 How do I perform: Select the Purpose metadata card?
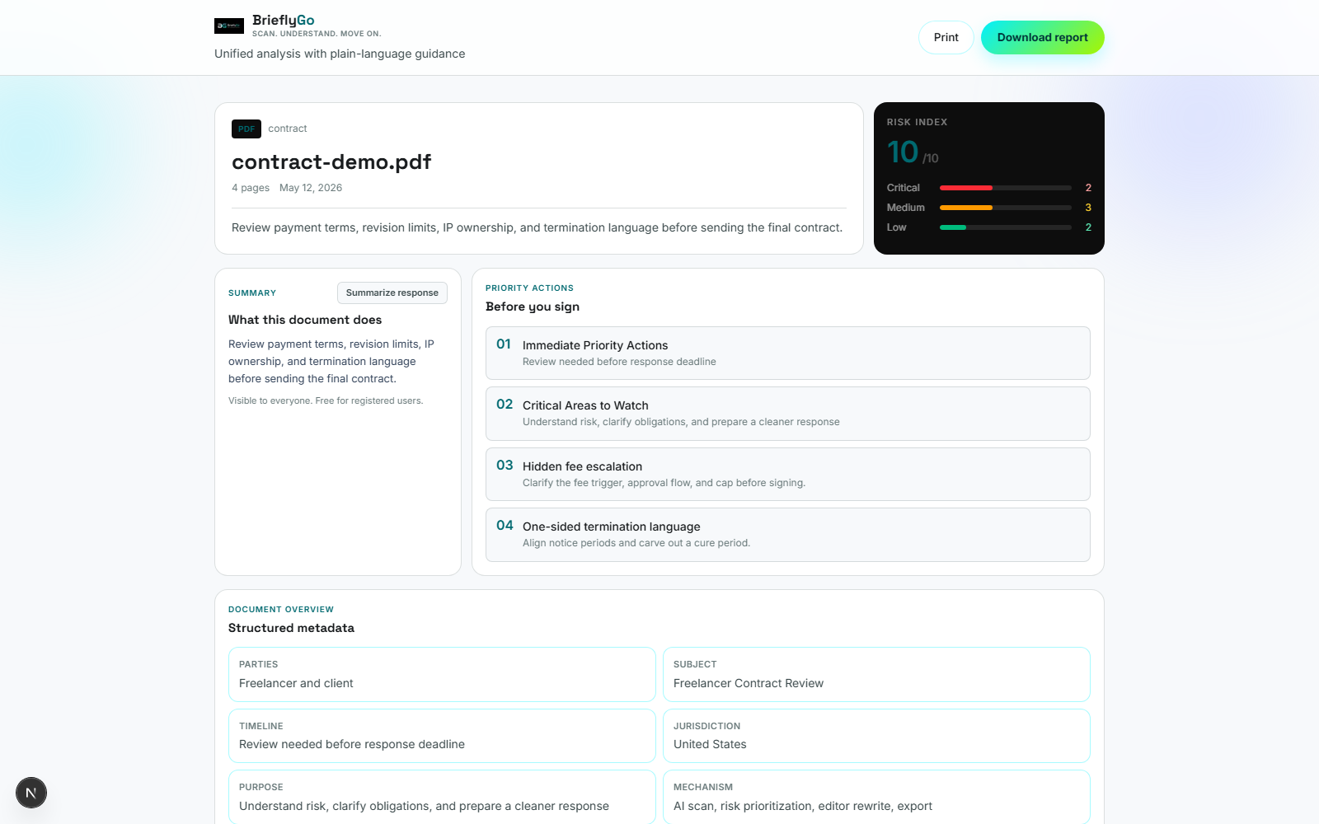tap(442, 797)
